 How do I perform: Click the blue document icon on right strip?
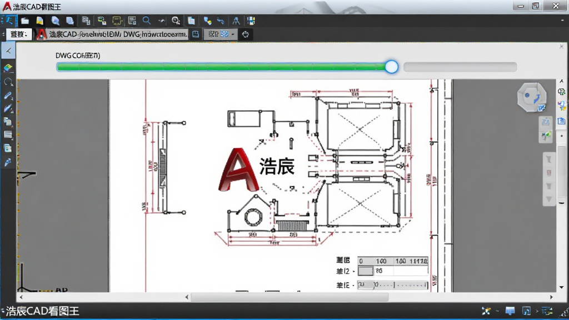coord(562,121)
